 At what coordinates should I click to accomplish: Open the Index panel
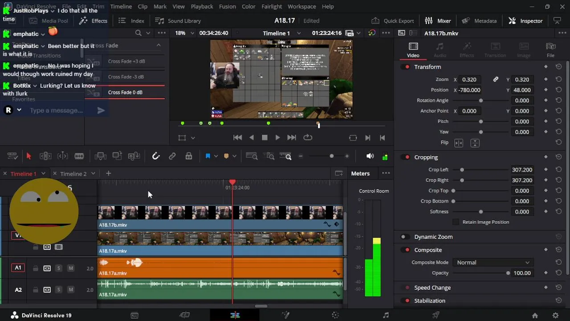point(131,21)
